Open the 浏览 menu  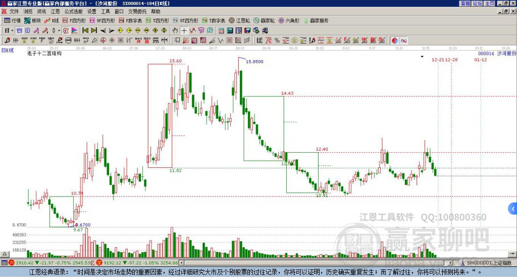point(28,12)
